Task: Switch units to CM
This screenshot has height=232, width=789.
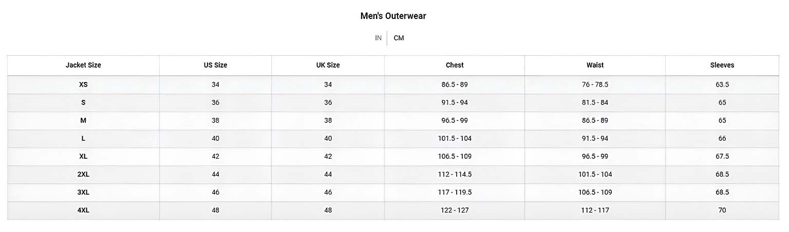Action: (x=399, y=38)
